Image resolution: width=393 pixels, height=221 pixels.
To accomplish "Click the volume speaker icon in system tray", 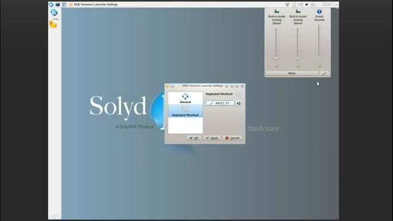I will 300,4.
